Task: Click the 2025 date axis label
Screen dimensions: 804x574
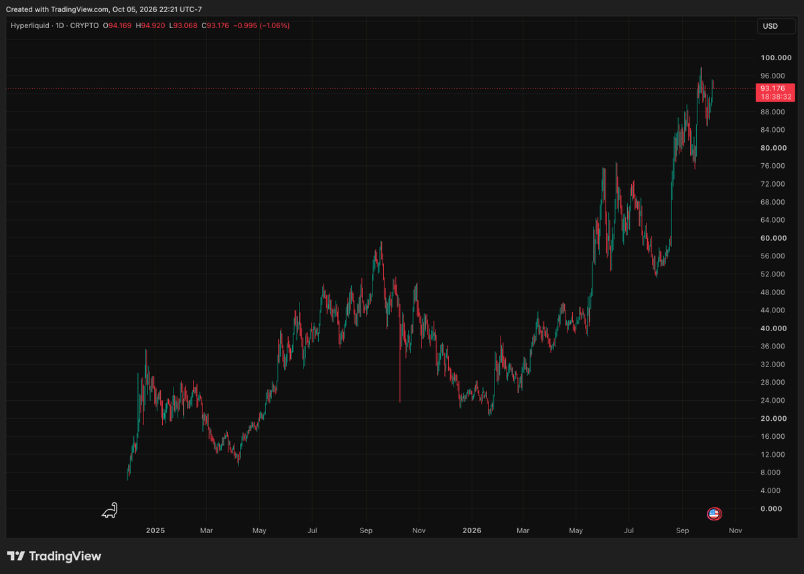Action: (x=155, y=531)
